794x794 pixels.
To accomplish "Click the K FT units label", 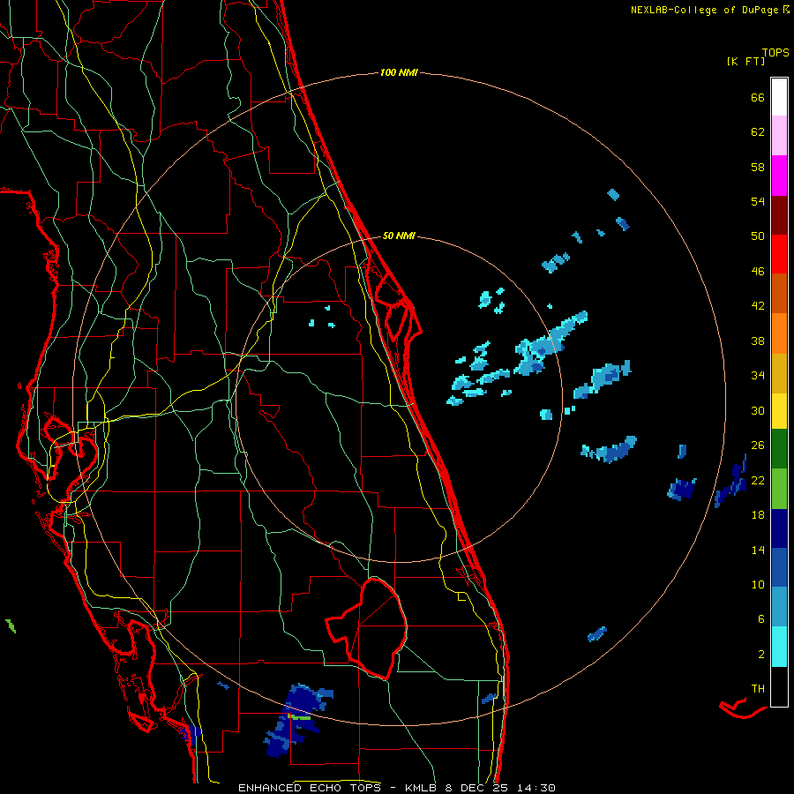I will point(745,62).
